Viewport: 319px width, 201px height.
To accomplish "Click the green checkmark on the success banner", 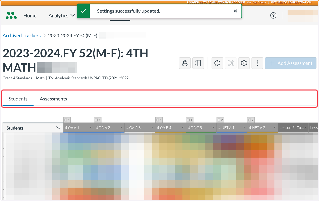I will 83,11.
